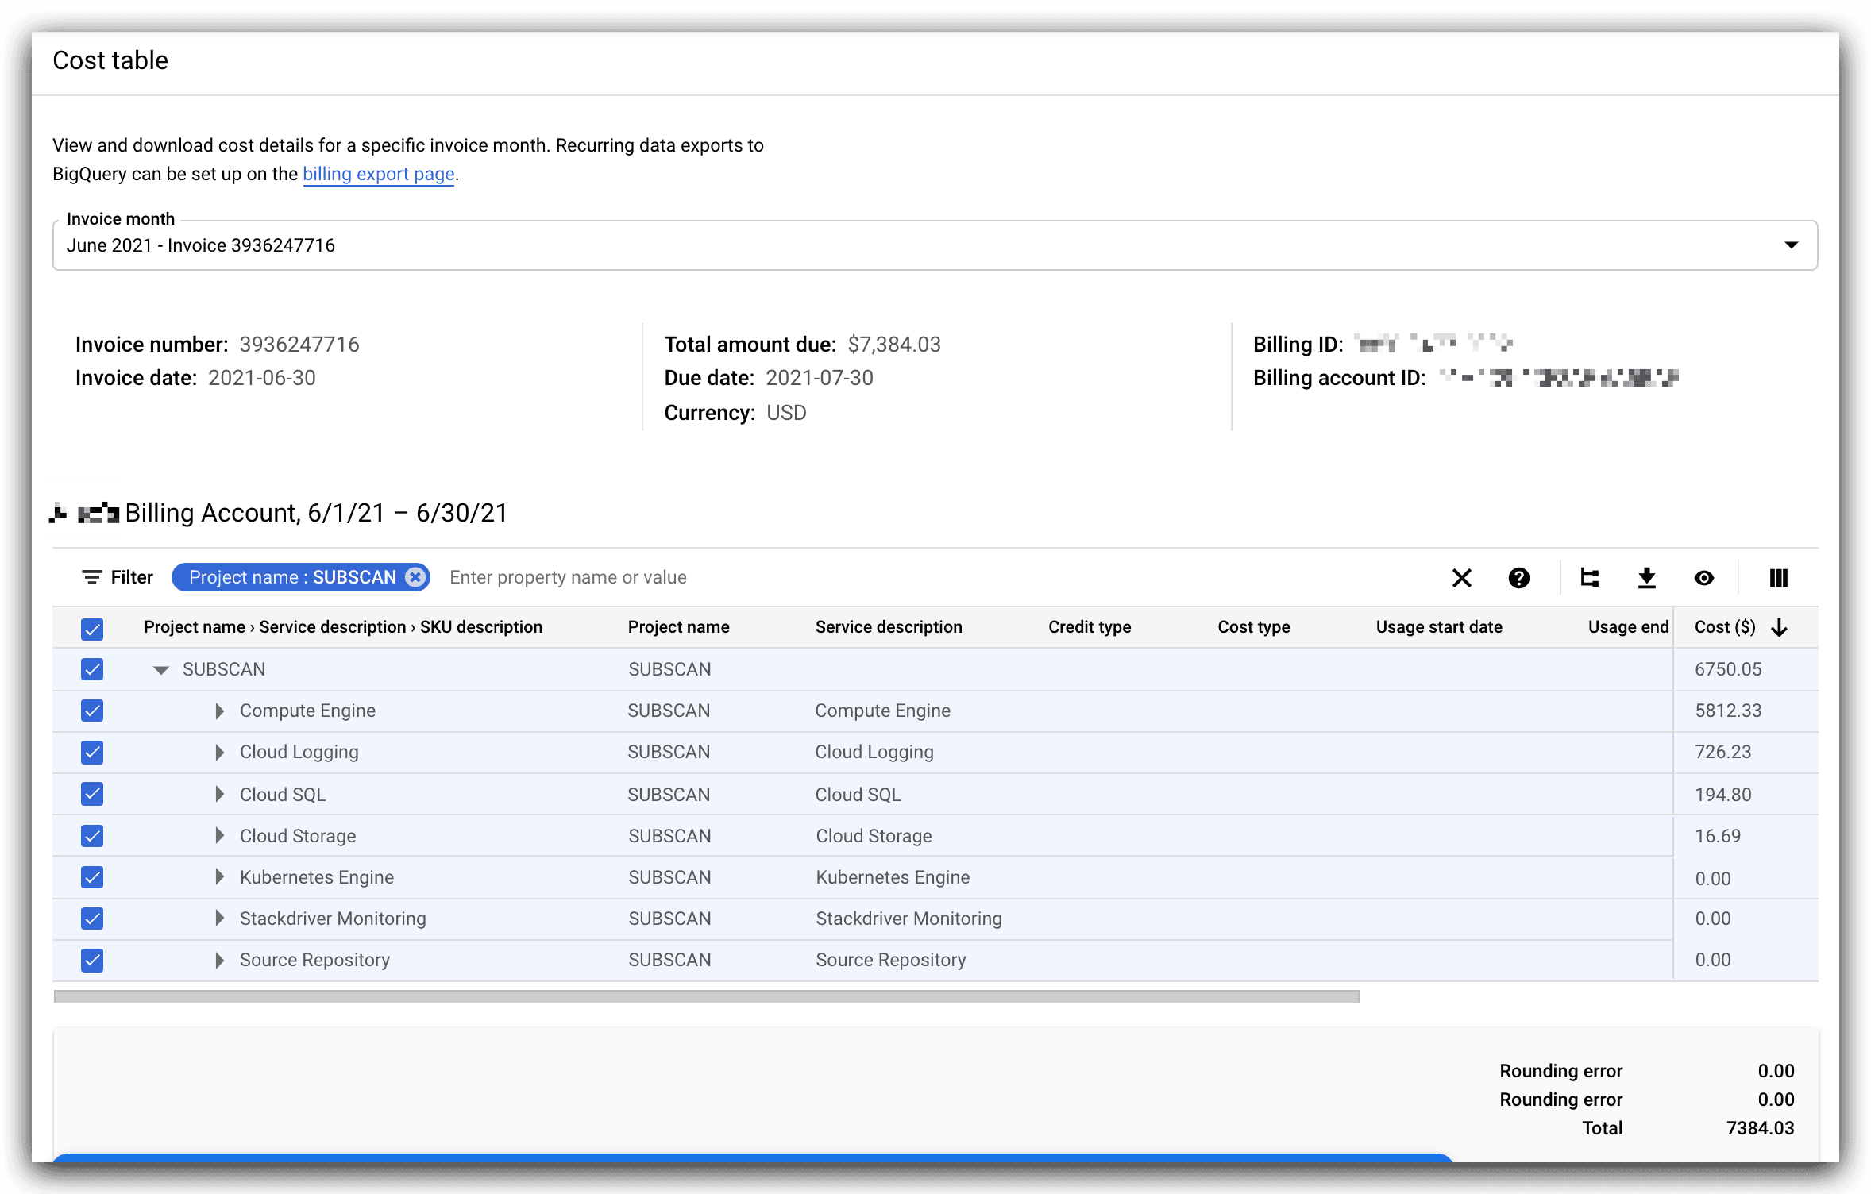This screenshot has height=1194, width=1871.
Task: Sort by Cost ($) descending arrow
Action: click(1779, 628)
